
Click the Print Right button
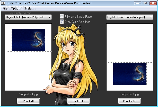(129, 101)
